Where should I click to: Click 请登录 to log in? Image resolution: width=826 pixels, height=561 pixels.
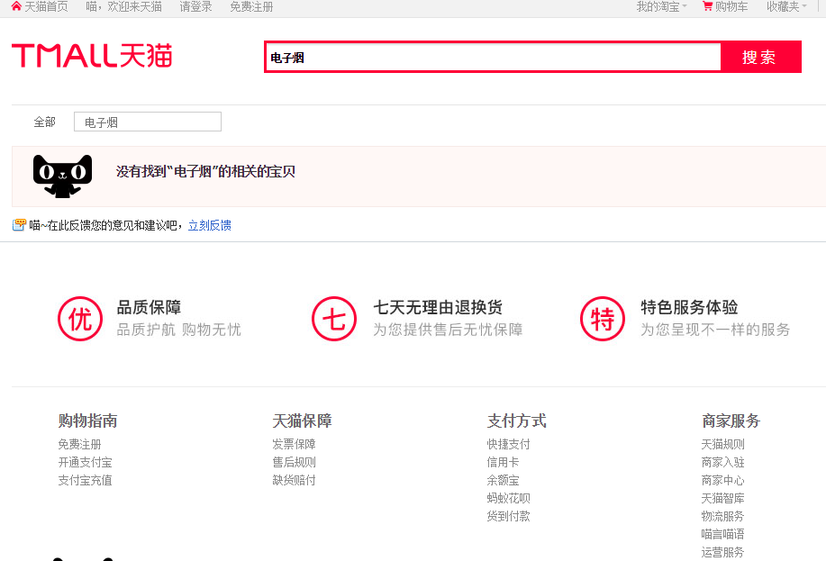click(196, 6)
